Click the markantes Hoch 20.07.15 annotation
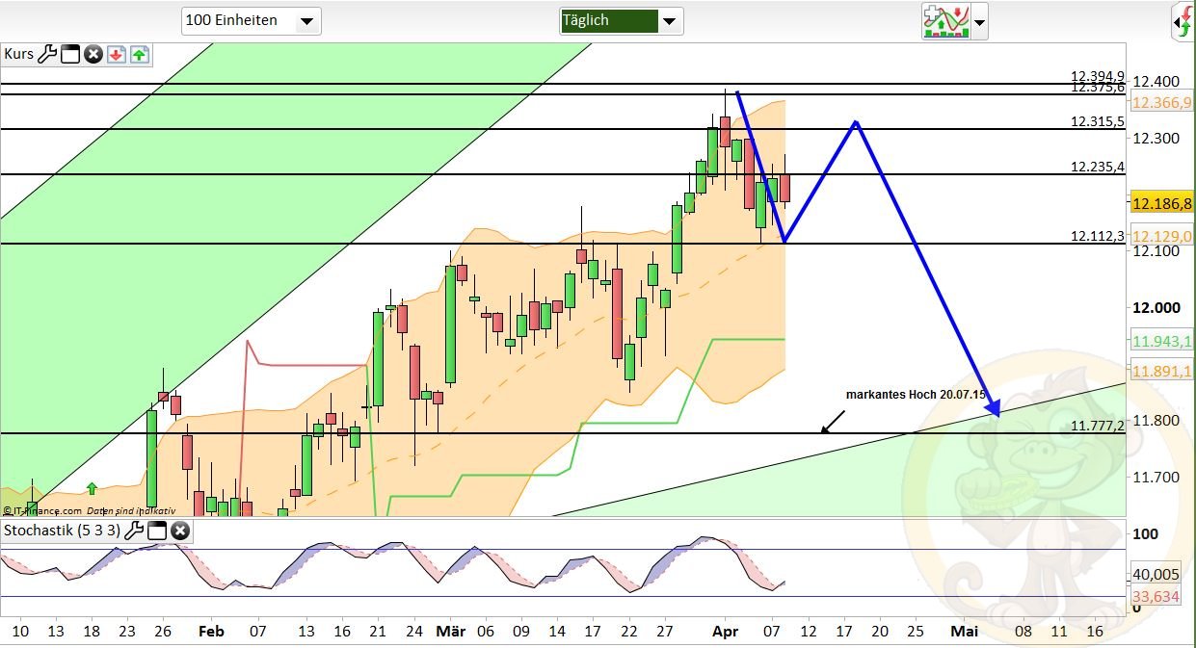The width and height of the screenshot is (1196, 648). pos(916,394)
